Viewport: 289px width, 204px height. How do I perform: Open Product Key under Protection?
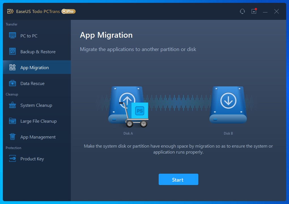tap(37, 159)
